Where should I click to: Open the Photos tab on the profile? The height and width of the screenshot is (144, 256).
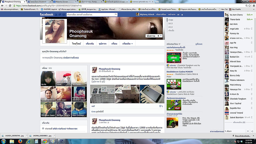103,43
